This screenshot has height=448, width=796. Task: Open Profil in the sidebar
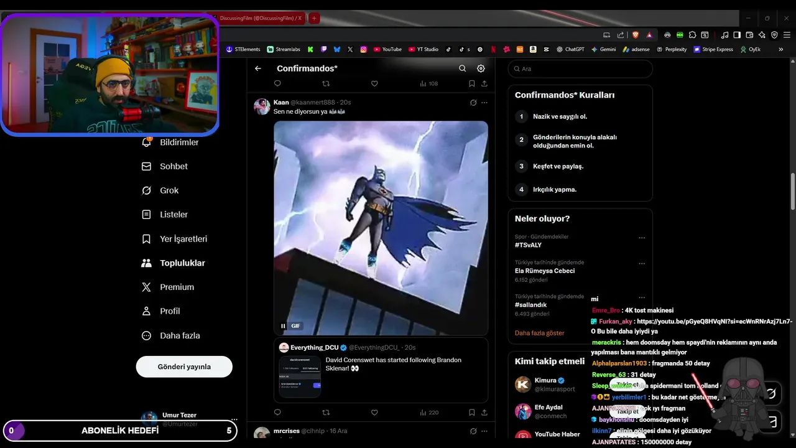coord(160,311)
